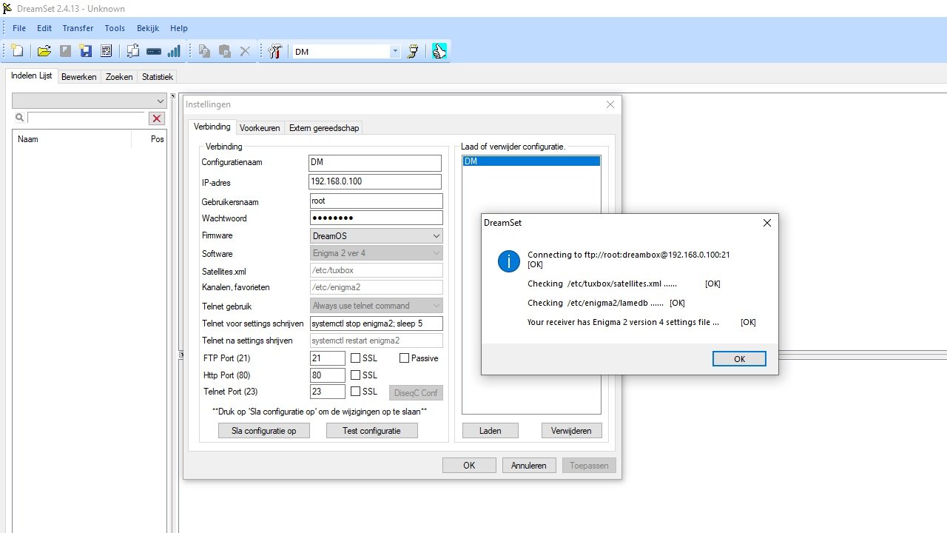The width and height of the screenshot is (947, 533).
Task: Open an existing settings file
Action: pyautogui.click(x=43, y=51)
